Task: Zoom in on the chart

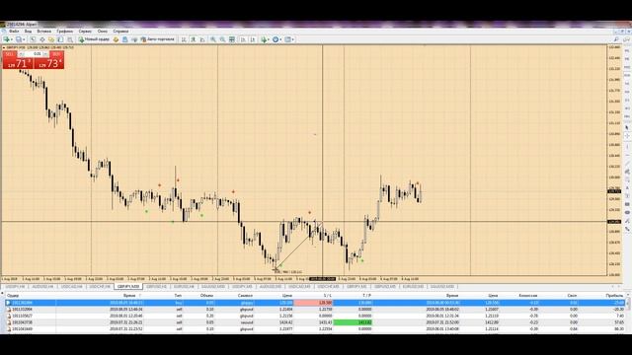Action: pyautogui.click(x=213, y=39)
